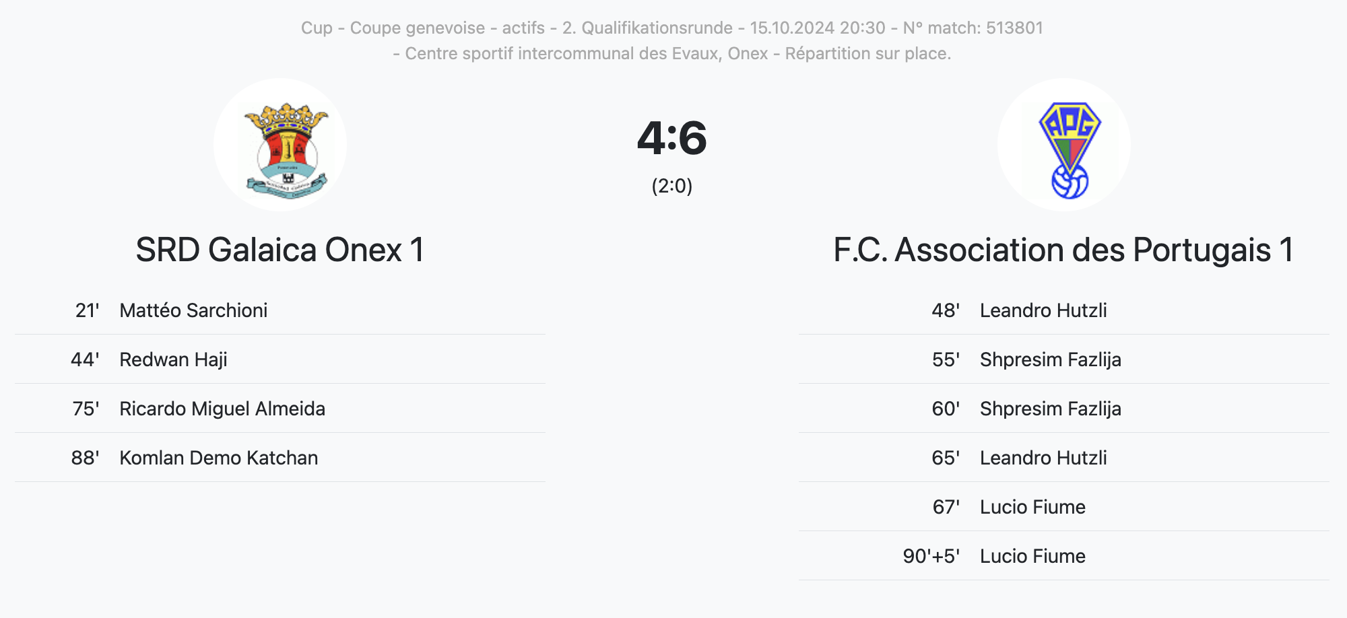Select Leandro Hutzli's 48' goal entry
The height and width of the screenshot is (618, 1347).
point(1043,310)
